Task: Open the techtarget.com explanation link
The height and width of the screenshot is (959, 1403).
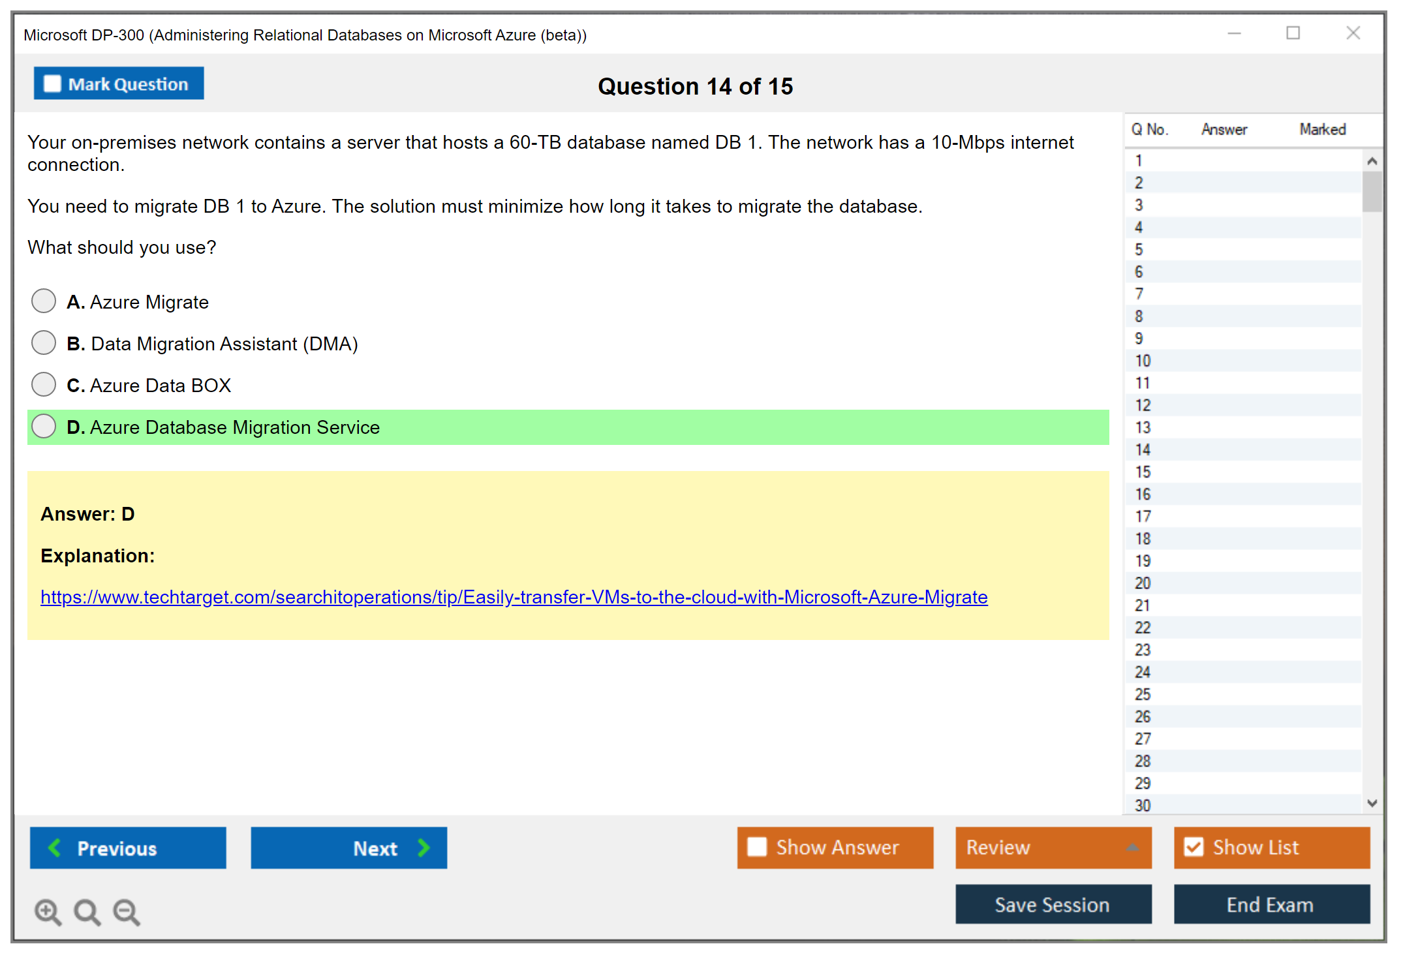Action: tap(514, 597)
